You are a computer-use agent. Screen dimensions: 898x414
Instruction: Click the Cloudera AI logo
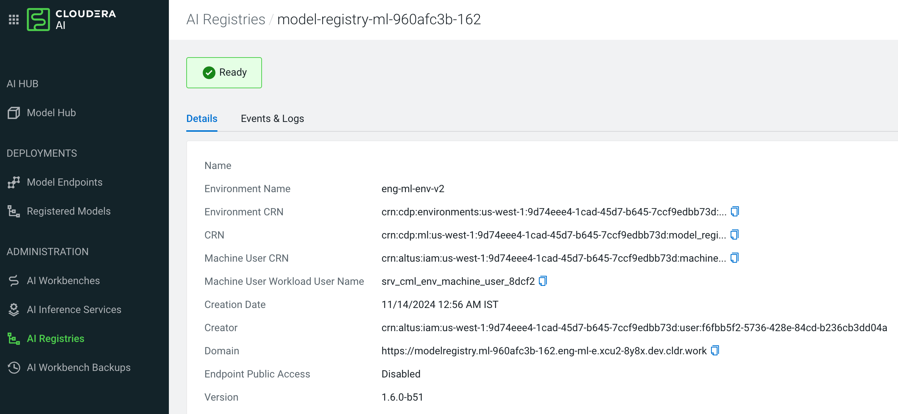click(38, 20)
